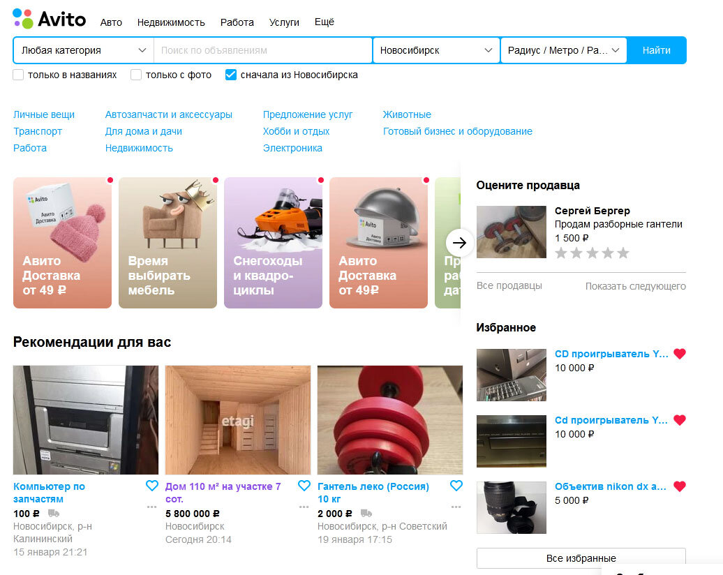Give the seller a four-star rating
The height and width of the screenshot is (575, 723).
coord(608,253)
